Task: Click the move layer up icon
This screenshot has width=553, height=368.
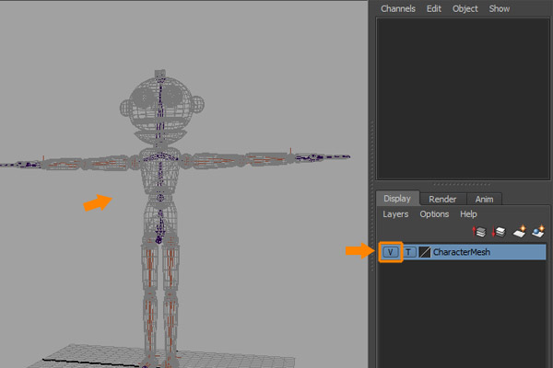Action: click(479, 233)
